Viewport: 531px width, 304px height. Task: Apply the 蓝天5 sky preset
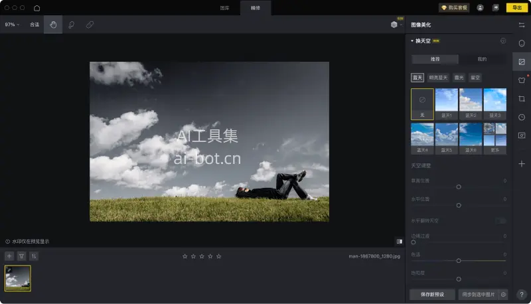tap(447, 139)
